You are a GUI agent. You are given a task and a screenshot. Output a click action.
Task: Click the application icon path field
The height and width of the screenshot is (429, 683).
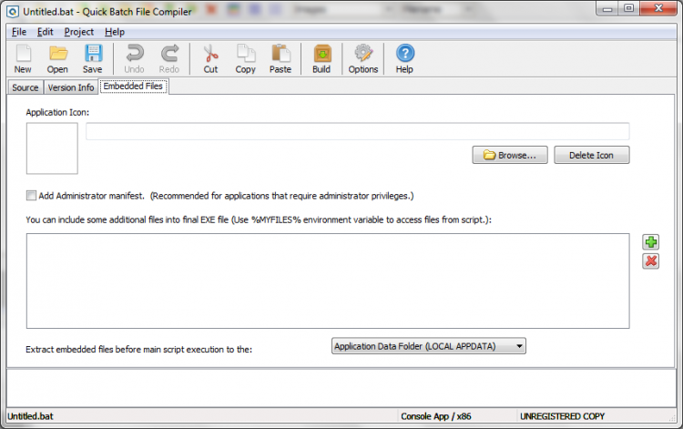tap(358, 131)
